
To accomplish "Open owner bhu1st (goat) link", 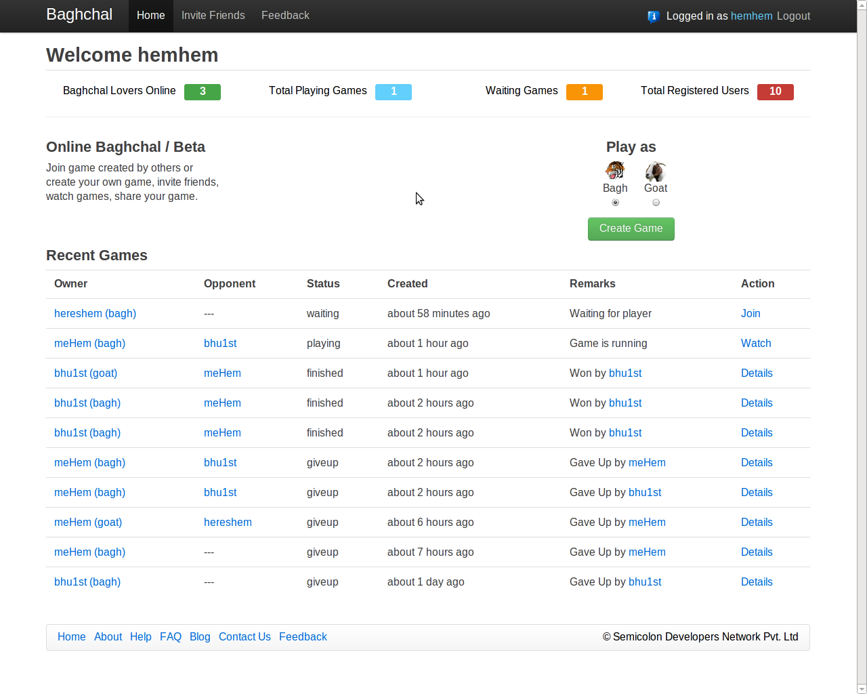I will pyautogui.click(x=85, y=373).
